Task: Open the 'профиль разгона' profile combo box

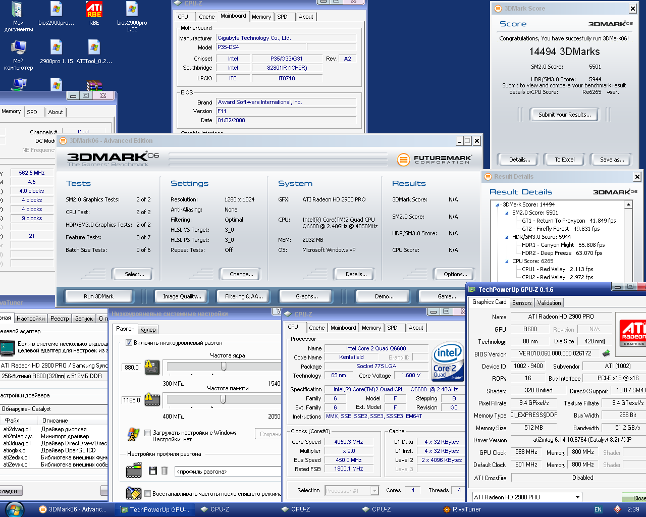Action: coord(228,472)
